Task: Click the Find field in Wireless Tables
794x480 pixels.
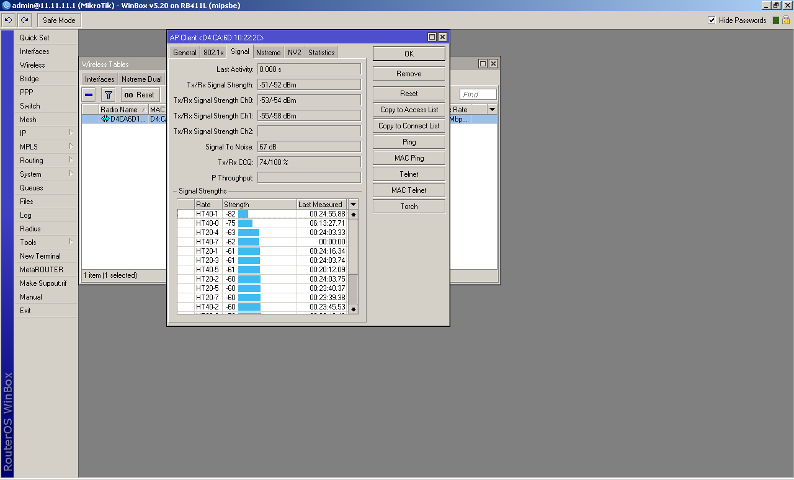Action: [478, 94]
